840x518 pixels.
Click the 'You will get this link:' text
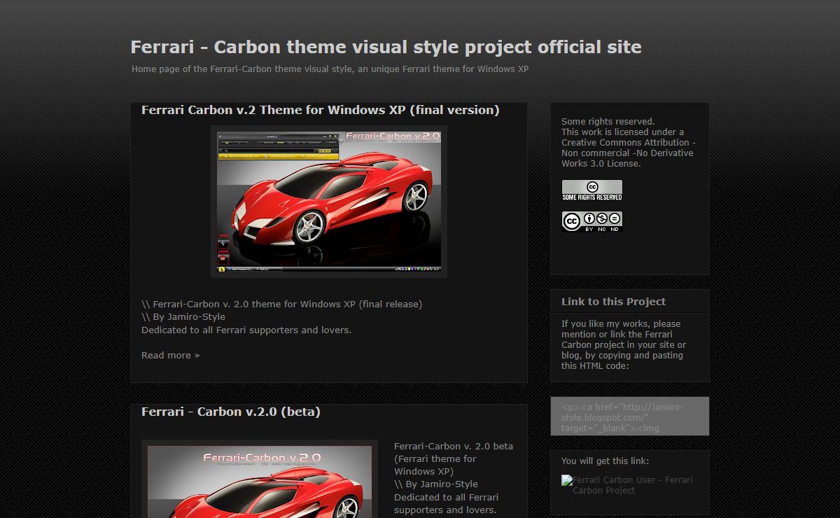(x=605, y=461)
